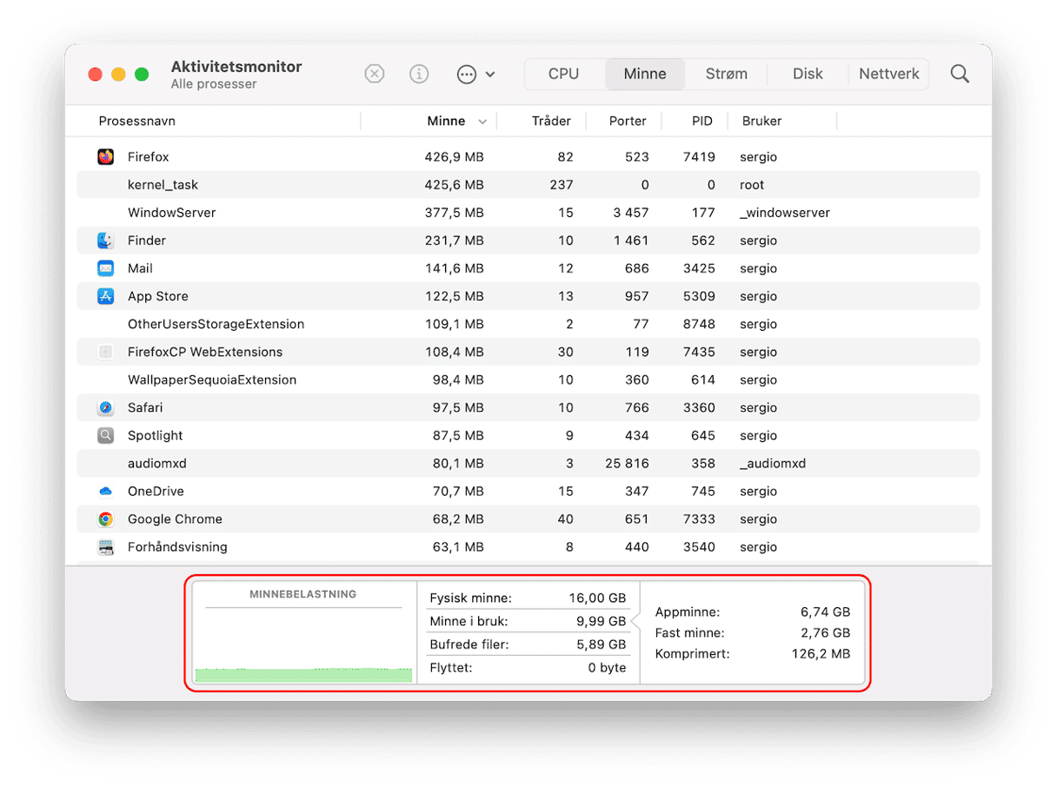Click Komprimert 126,2 MB entry
The height and width of the screenshot is (787, 1057).
753,653
